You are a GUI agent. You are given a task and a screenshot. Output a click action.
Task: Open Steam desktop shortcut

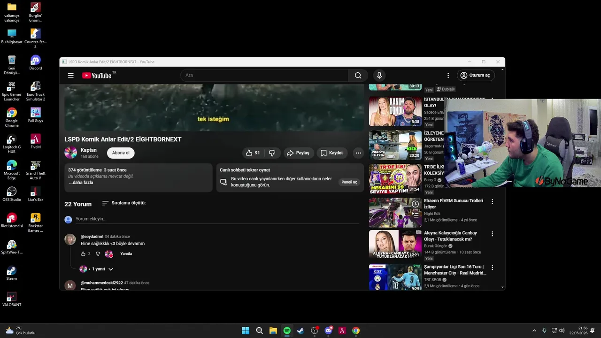(12, 273)
